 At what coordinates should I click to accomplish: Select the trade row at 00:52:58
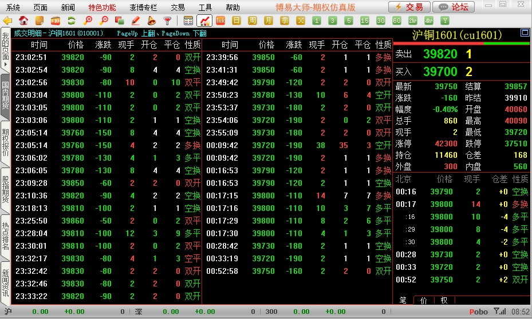(297, 271)
